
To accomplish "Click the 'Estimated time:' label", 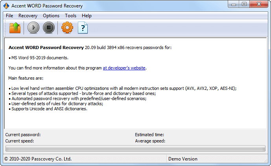I will pyautogui.click(x=149, y=135).
